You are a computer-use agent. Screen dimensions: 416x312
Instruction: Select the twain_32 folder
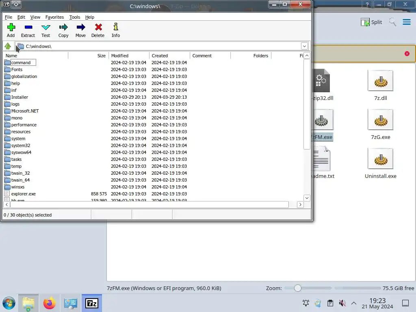pyautogui.click(x=20, y=173)
